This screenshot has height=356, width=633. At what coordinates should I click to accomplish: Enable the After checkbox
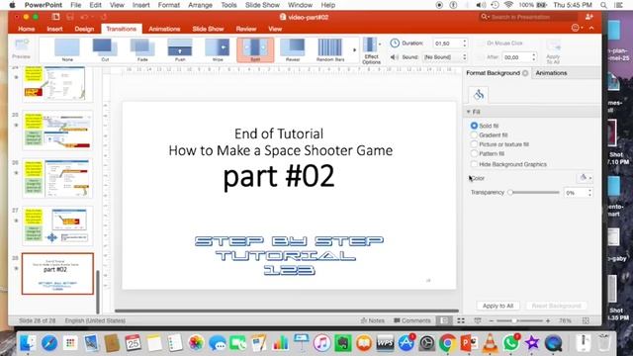point(481,57)
